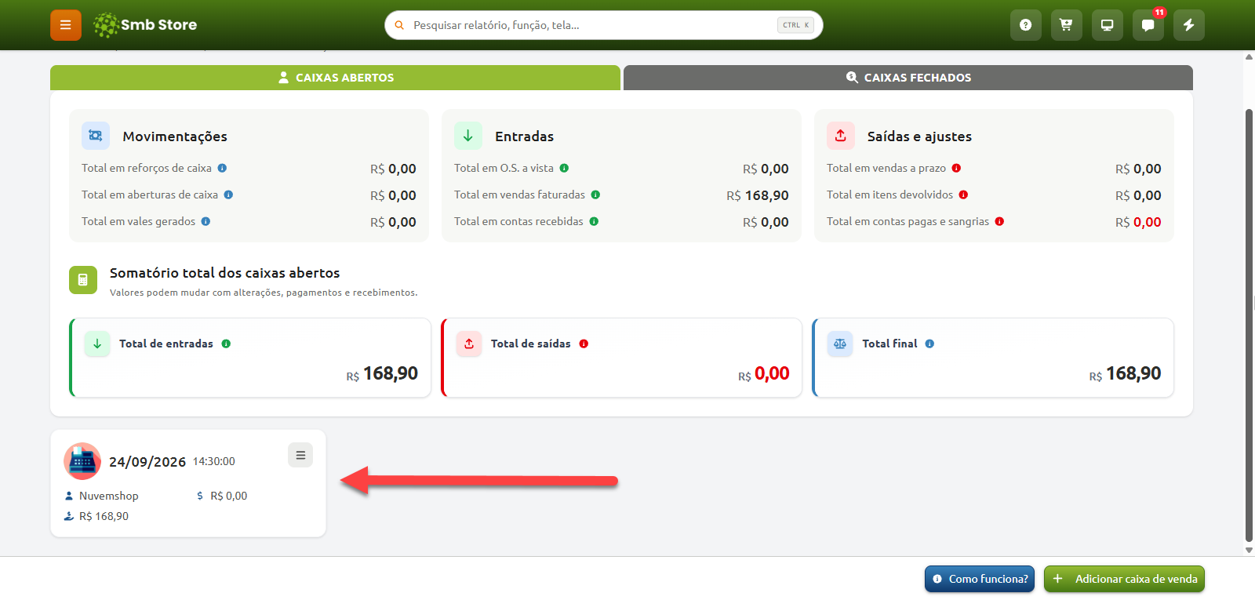Click Total em vendas faturadas R$ 168,90
This screenshot has width=1255, height=600.
pyautogui.click(x=758, y=195)
